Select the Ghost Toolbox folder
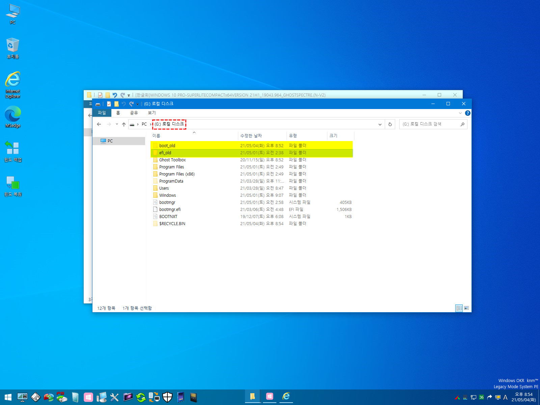Viewport: 540px width, 405px height. pos(252,160)
